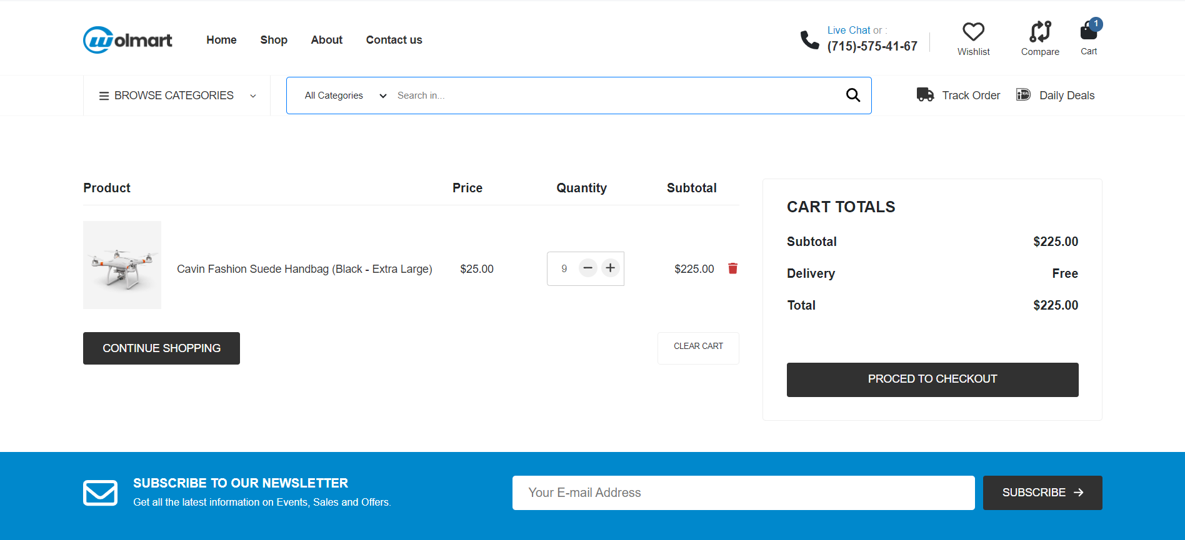Click Proceed to Checkout button
The width and height of the screenshot is (1185, 540).
click(932, 380)
